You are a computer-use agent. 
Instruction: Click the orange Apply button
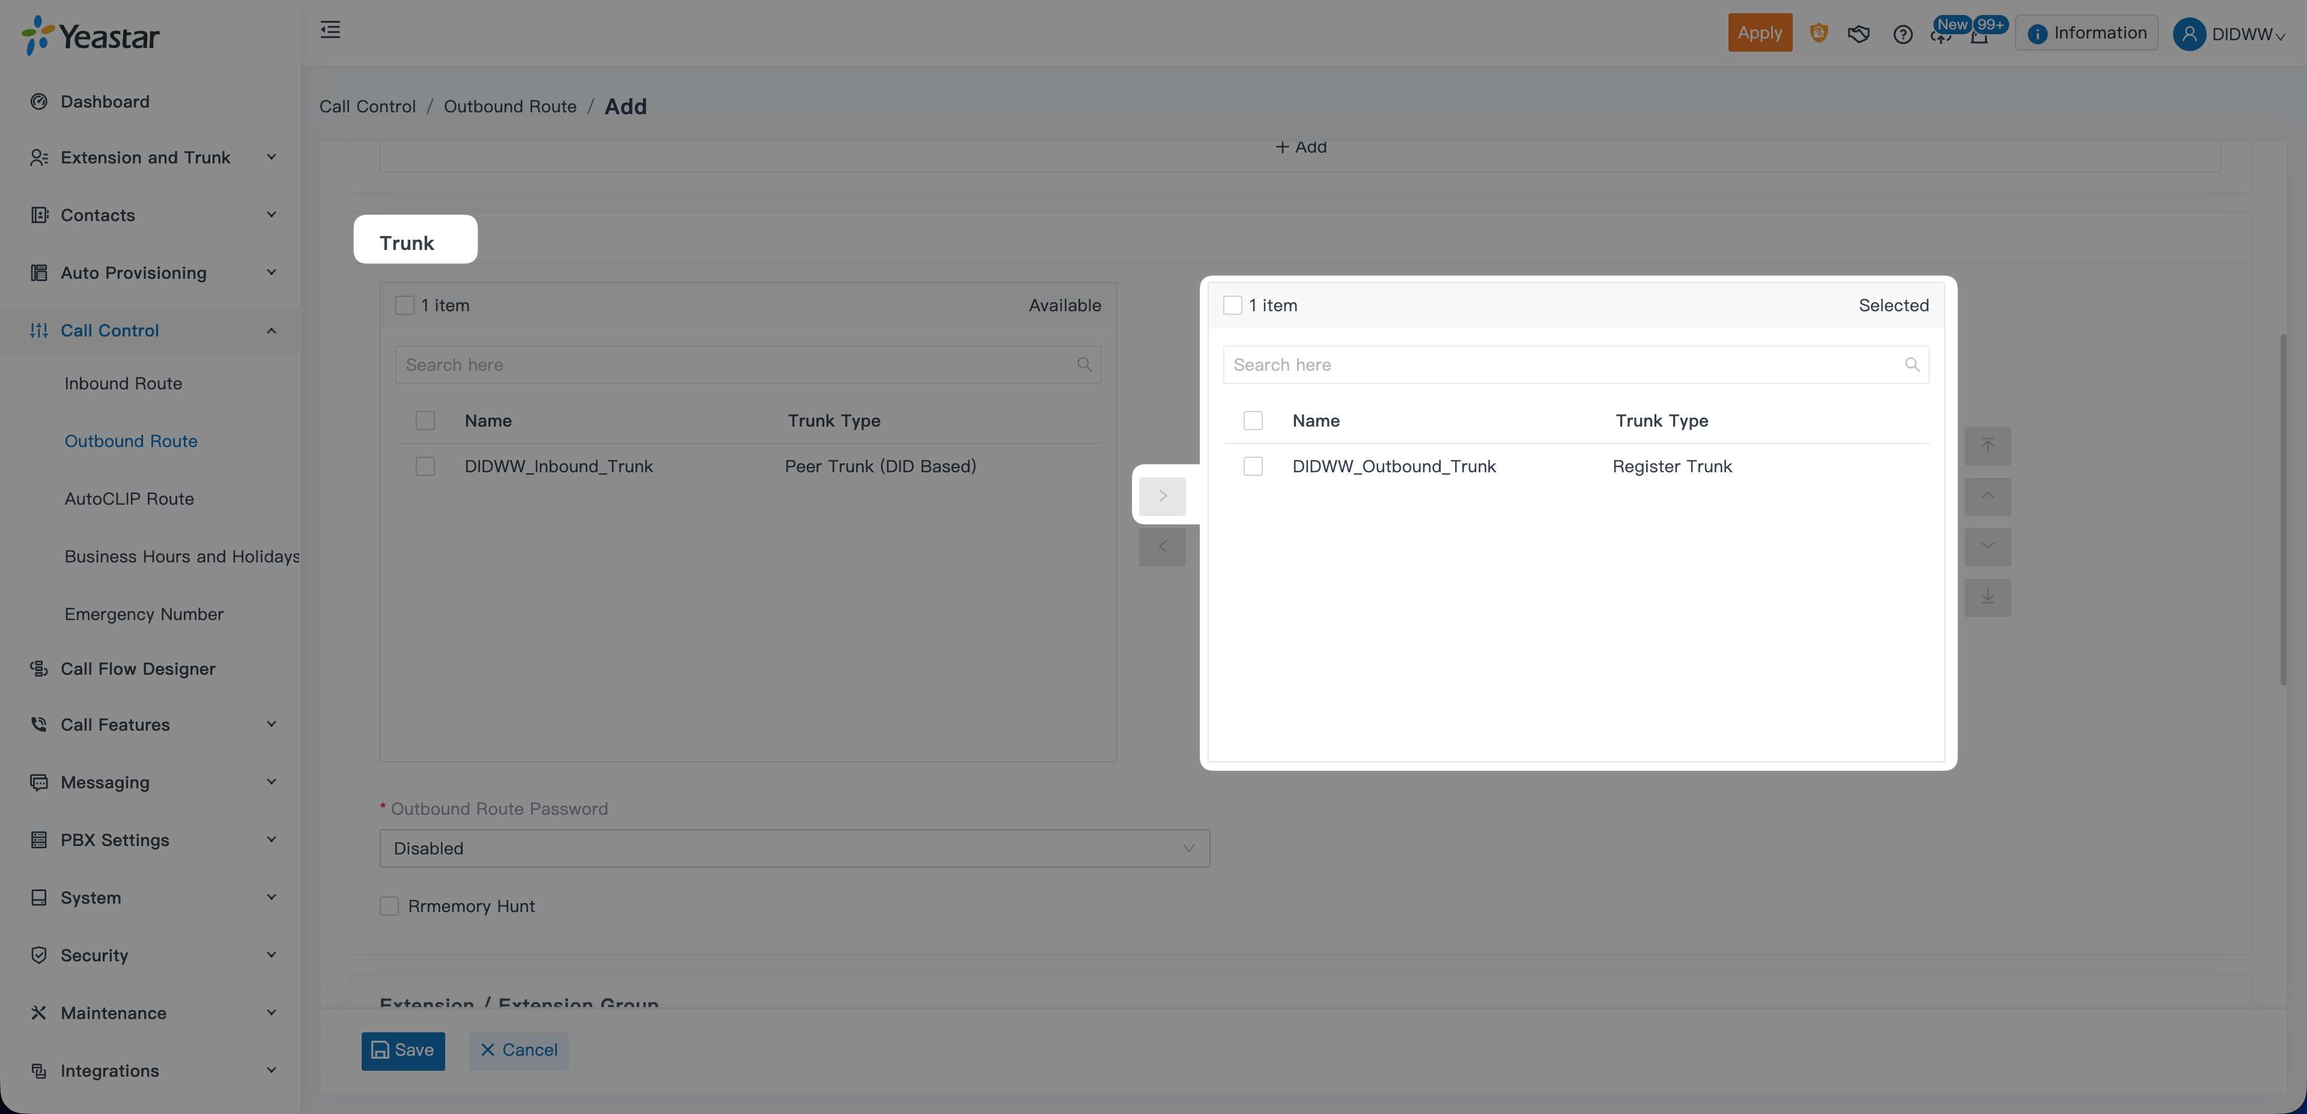pos(1759,33)
